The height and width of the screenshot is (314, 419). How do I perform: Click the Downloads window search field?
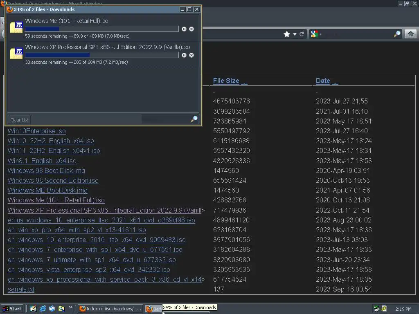166,119
